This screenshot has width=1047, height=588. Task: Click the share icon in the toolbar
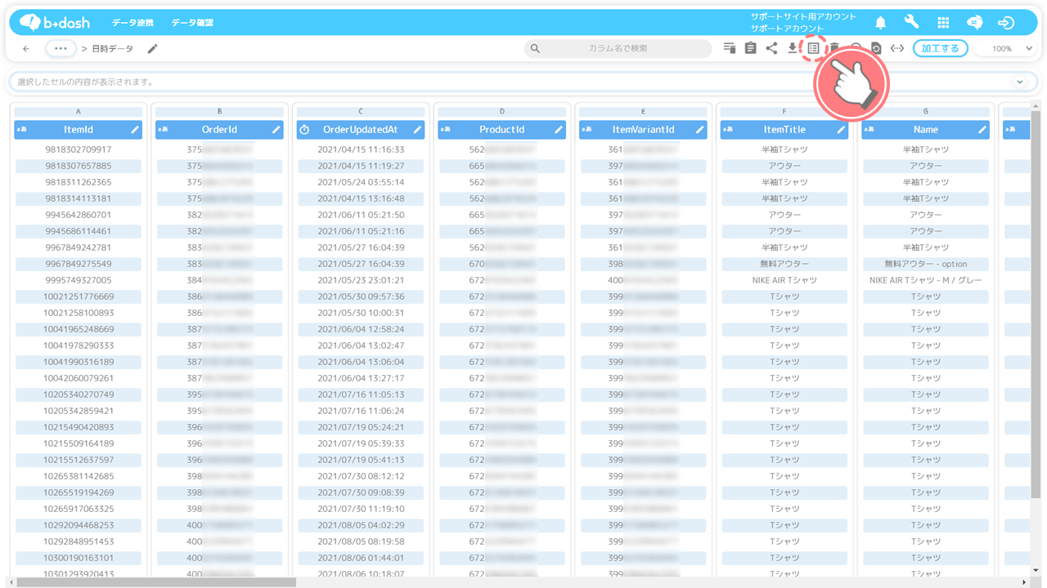(771, 49)
